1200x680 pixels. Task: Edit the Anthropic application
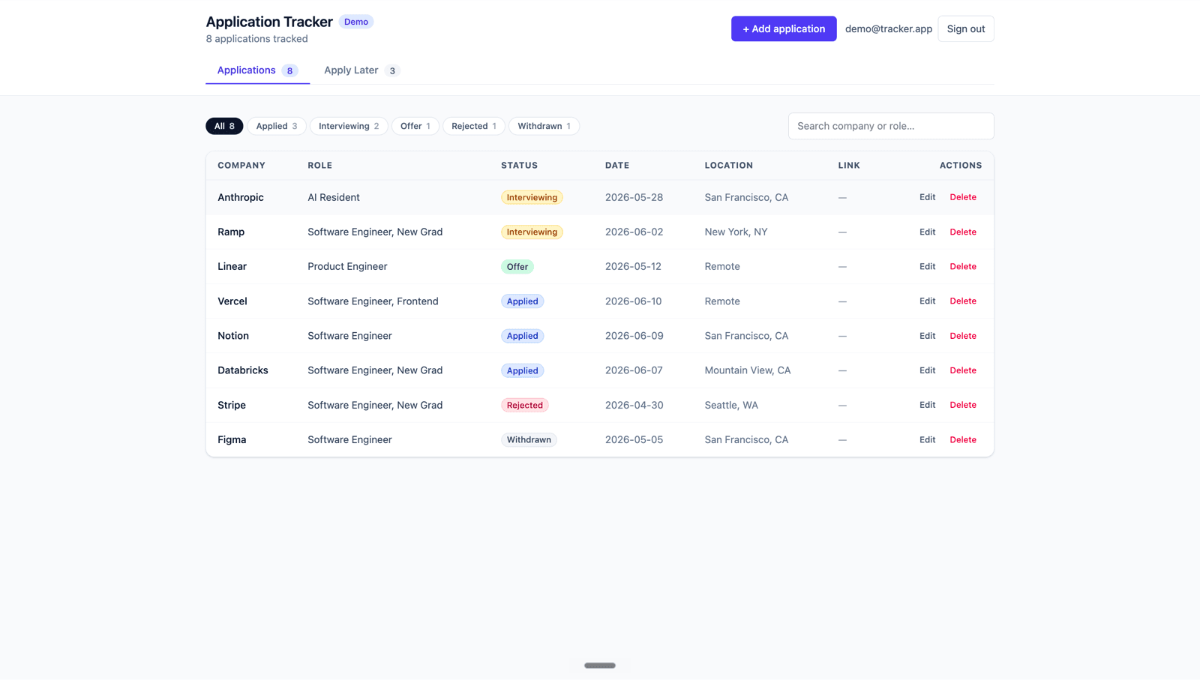pyautogui.click(x=928, y=197)
